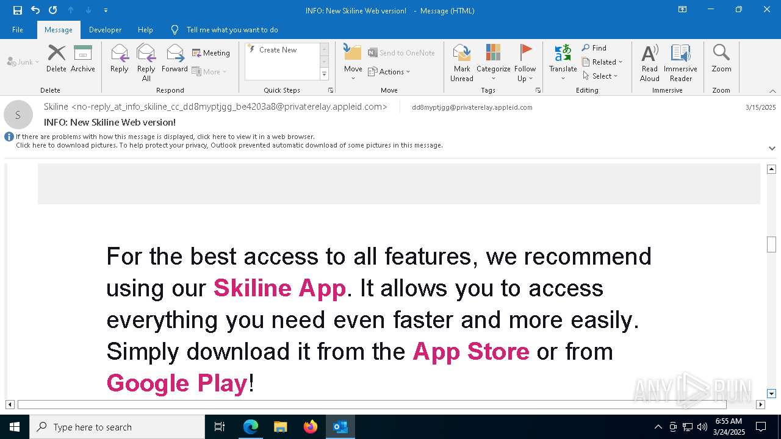781x439 pixels.
Task: Open File Explorer from taskbar
Action: point(281,427)
